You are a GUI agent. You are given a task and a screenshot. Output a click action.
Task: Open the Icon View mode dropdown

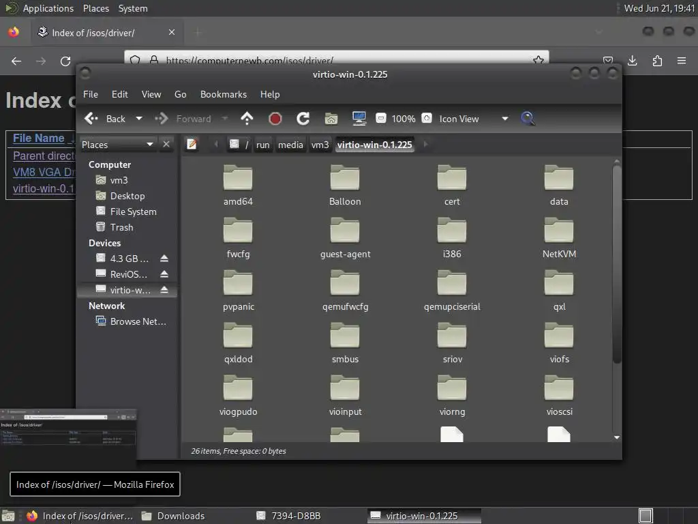[473, 119]
